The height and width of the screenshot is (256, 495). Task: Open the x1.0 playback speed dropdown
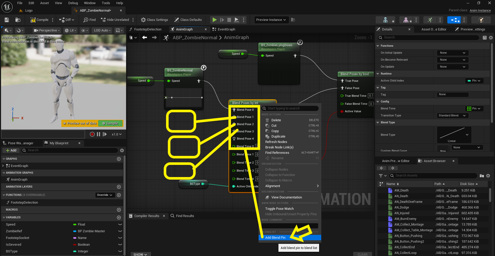click(x=117, y=134)
